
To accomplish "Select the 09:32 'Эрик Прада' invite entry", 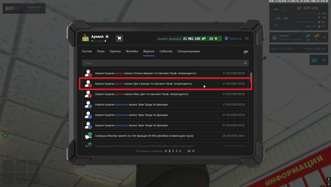I will point(165,125).
